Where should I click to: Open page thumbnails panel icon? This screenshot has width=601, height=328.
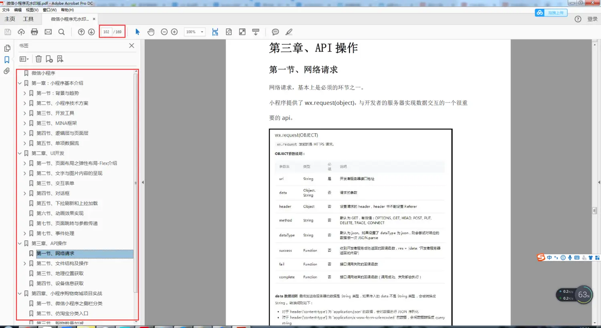click(7, 48)
